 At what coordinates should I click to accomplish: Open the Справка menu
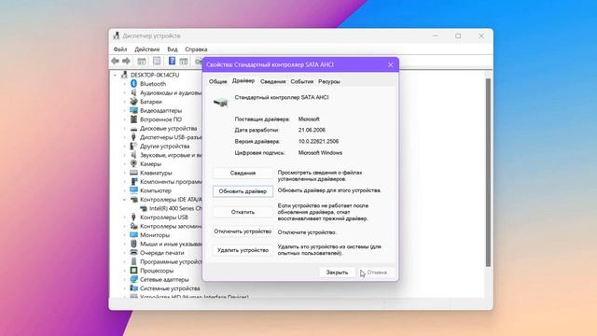[196, 49]
